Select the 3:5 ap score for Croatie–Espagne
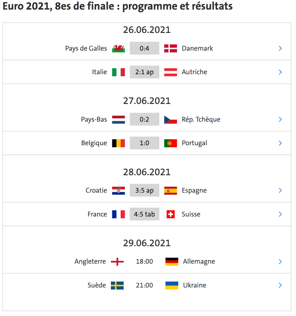The width and height of the screenshot is (296, 316). tap(144, 191)
